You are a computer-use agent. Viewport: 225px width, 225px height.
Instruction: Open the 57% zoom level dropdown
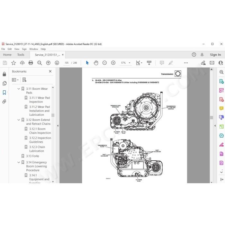(x=126, y=63)
